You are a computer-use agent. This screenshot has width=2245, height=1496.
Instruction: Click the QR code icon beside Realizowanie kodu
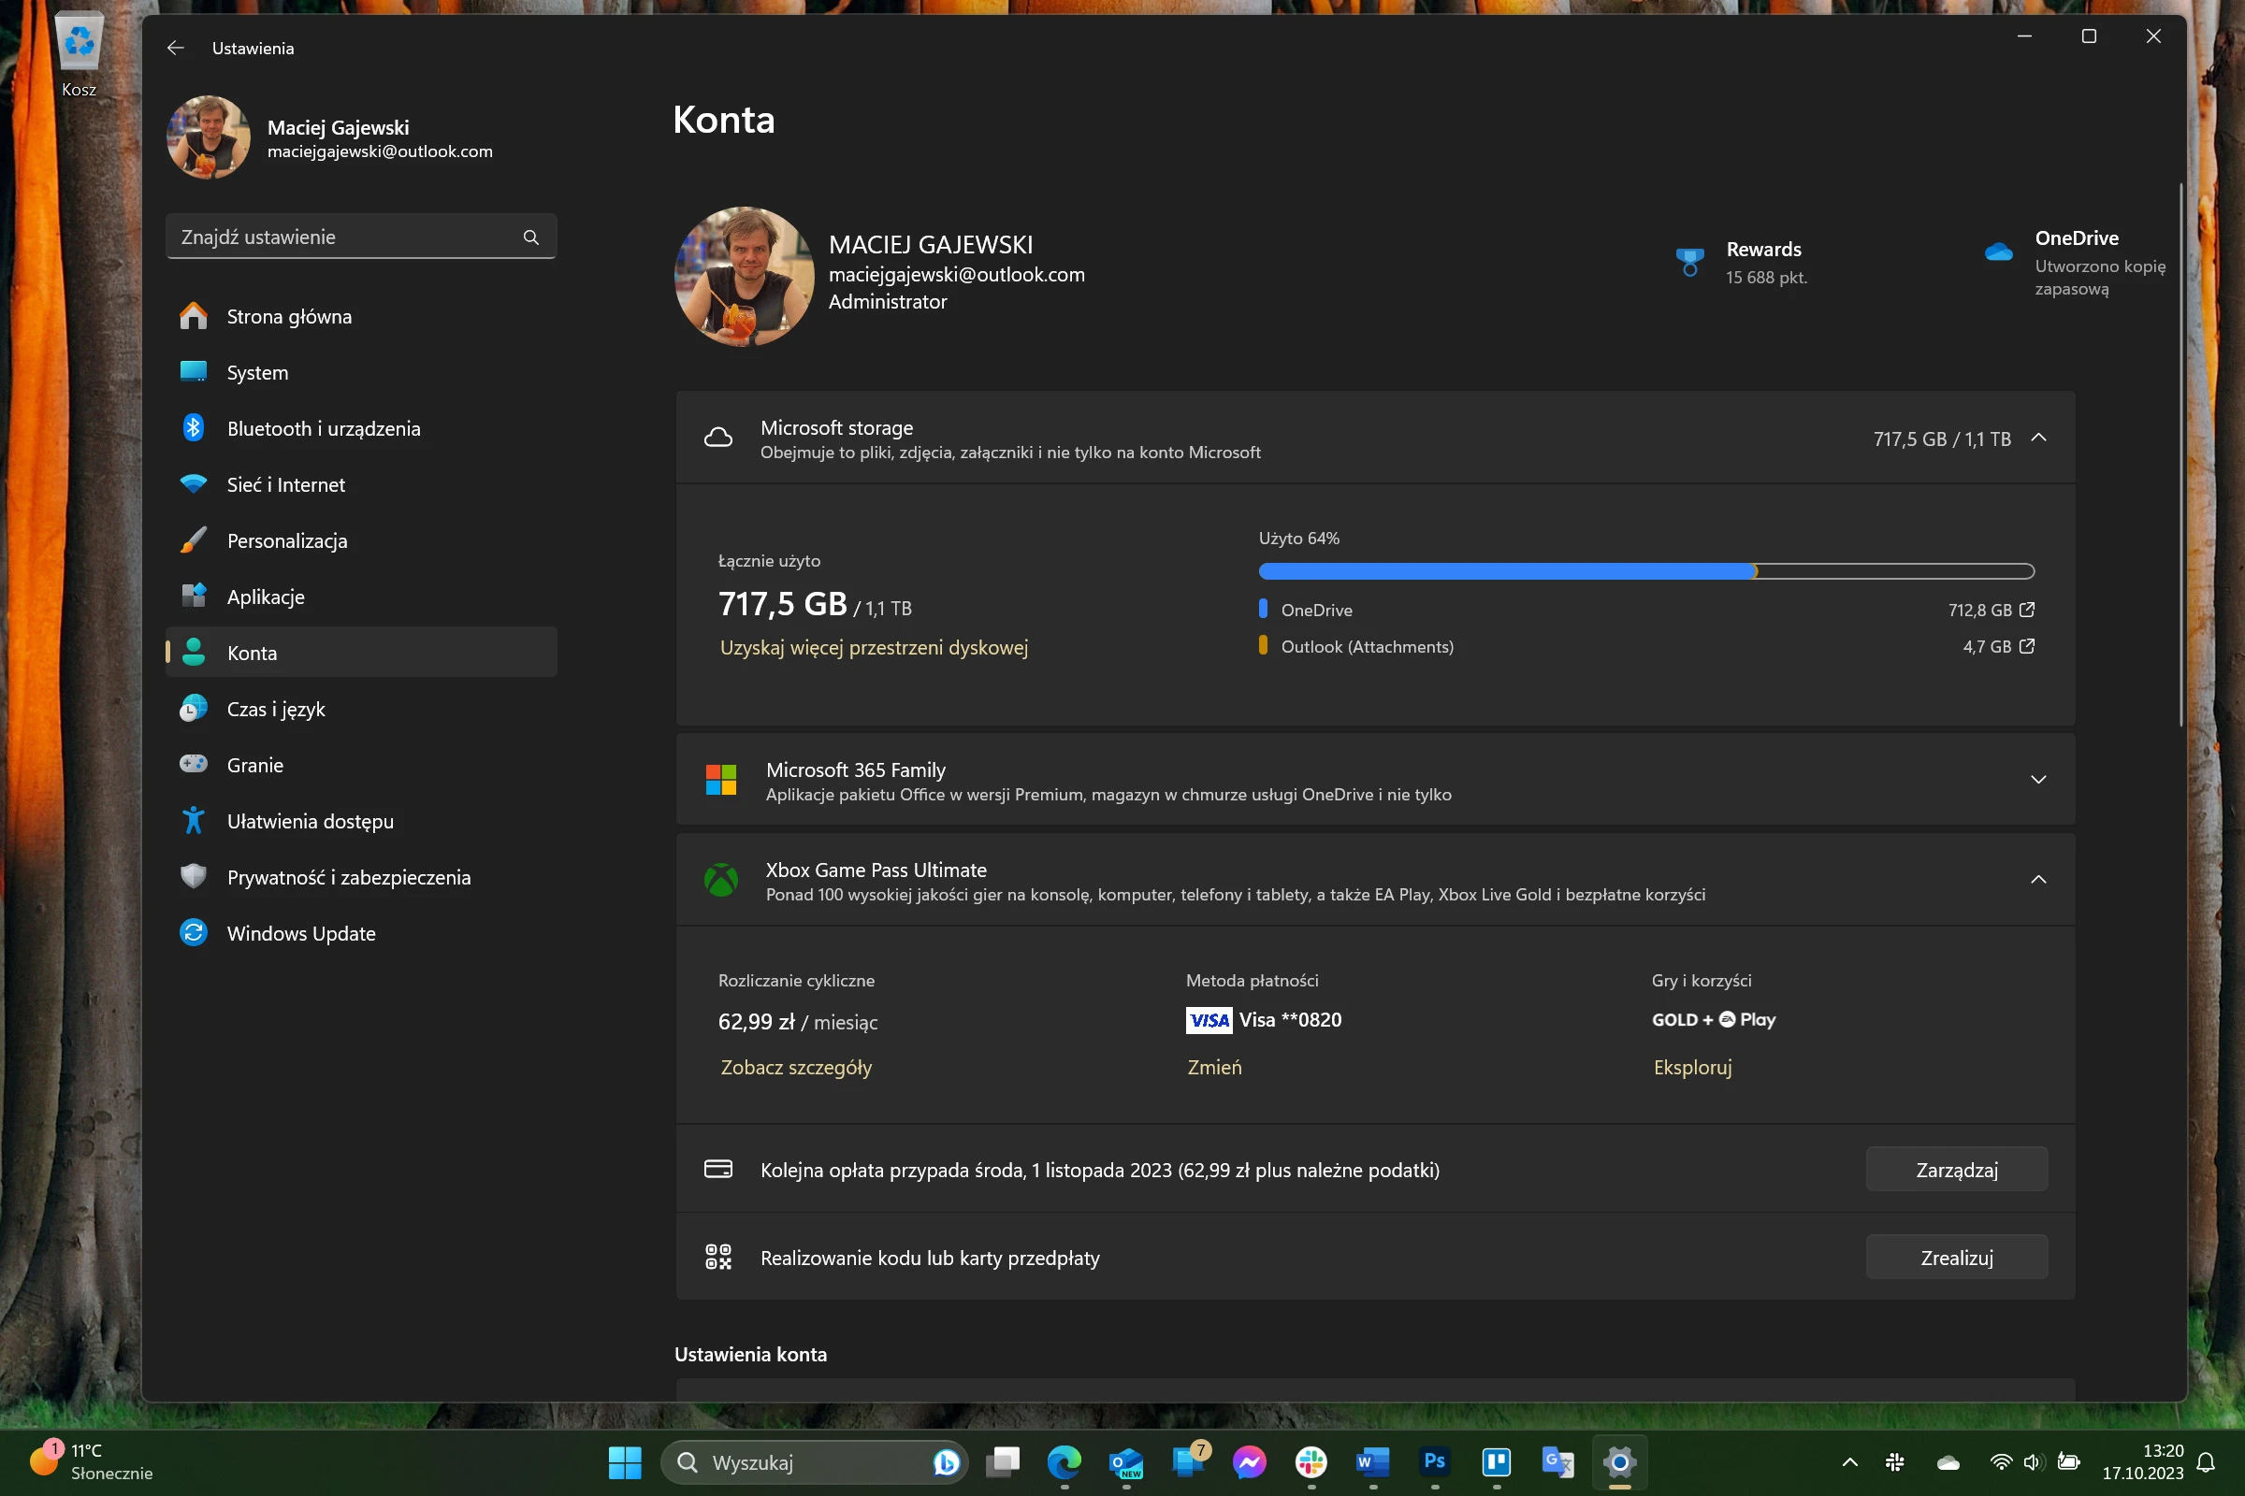pos(717,1257)
